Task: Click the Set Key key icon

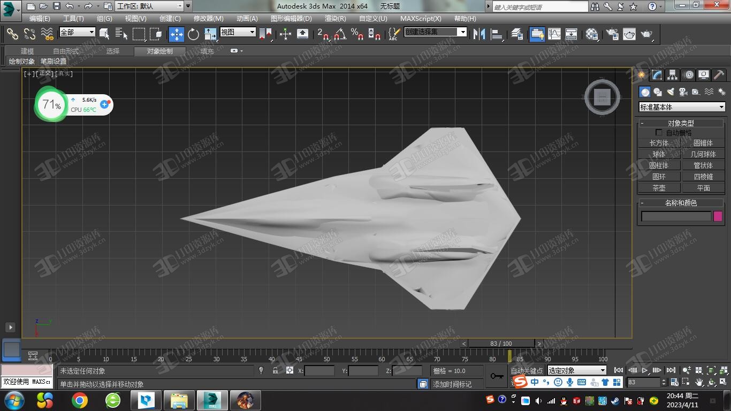Action: [497, 376]
